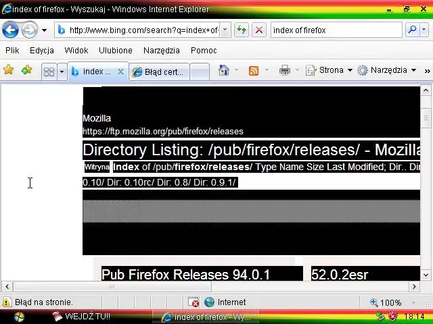Click the RSS feeds icon
The image size is (433, 324).
(254, 70)
